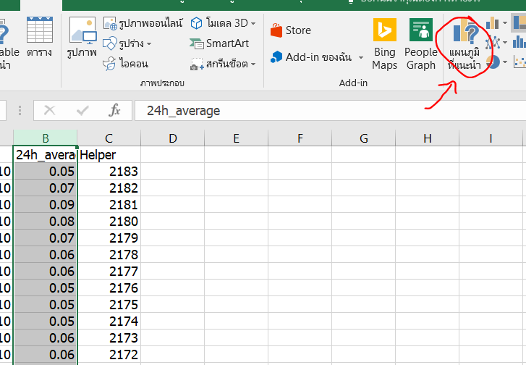526x365 pixels.
Task: Insert online pictures
Action: (x=143, y=23)
